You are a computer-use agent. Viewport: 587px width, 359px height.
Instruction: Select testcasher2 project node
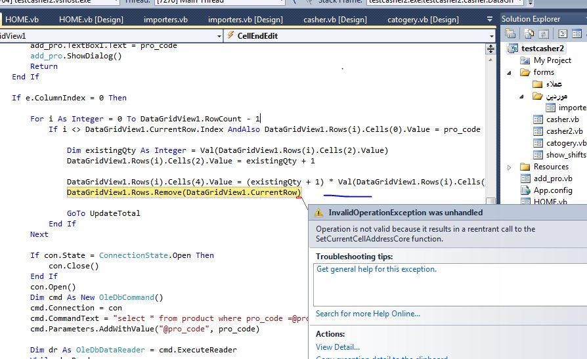(542, 49)
